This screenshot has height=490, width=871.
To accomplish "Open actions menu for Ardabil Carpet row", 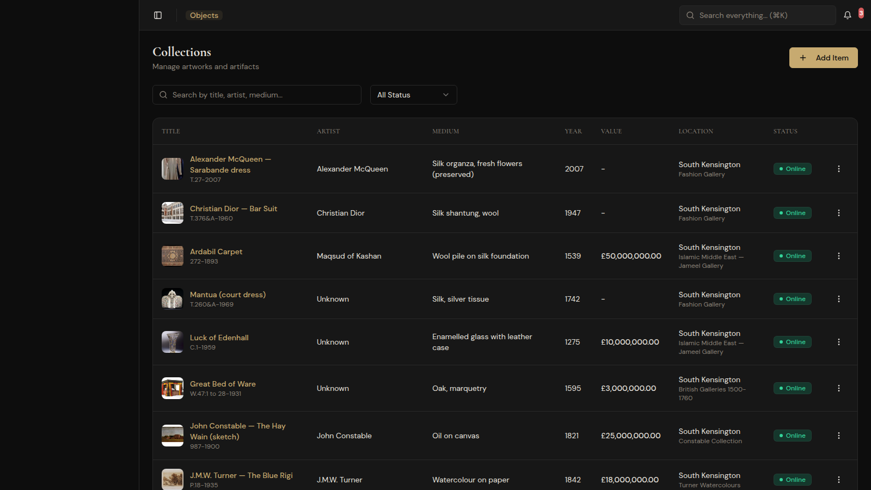I will pyautogui.click(x=838, y=256).
